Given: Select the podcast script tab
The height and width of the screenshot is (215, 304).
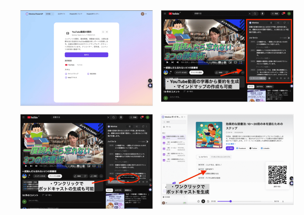Looking at the screenshot, I should (x=221, y=157).
